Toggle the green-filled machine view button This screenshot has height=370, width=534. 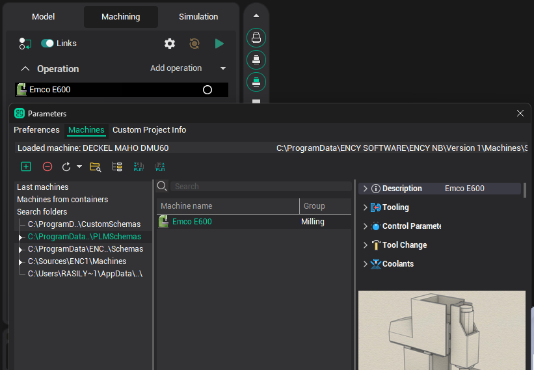[x=256, y=81]
